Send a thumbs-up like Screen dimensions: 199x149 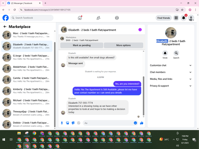coord(142,123)
